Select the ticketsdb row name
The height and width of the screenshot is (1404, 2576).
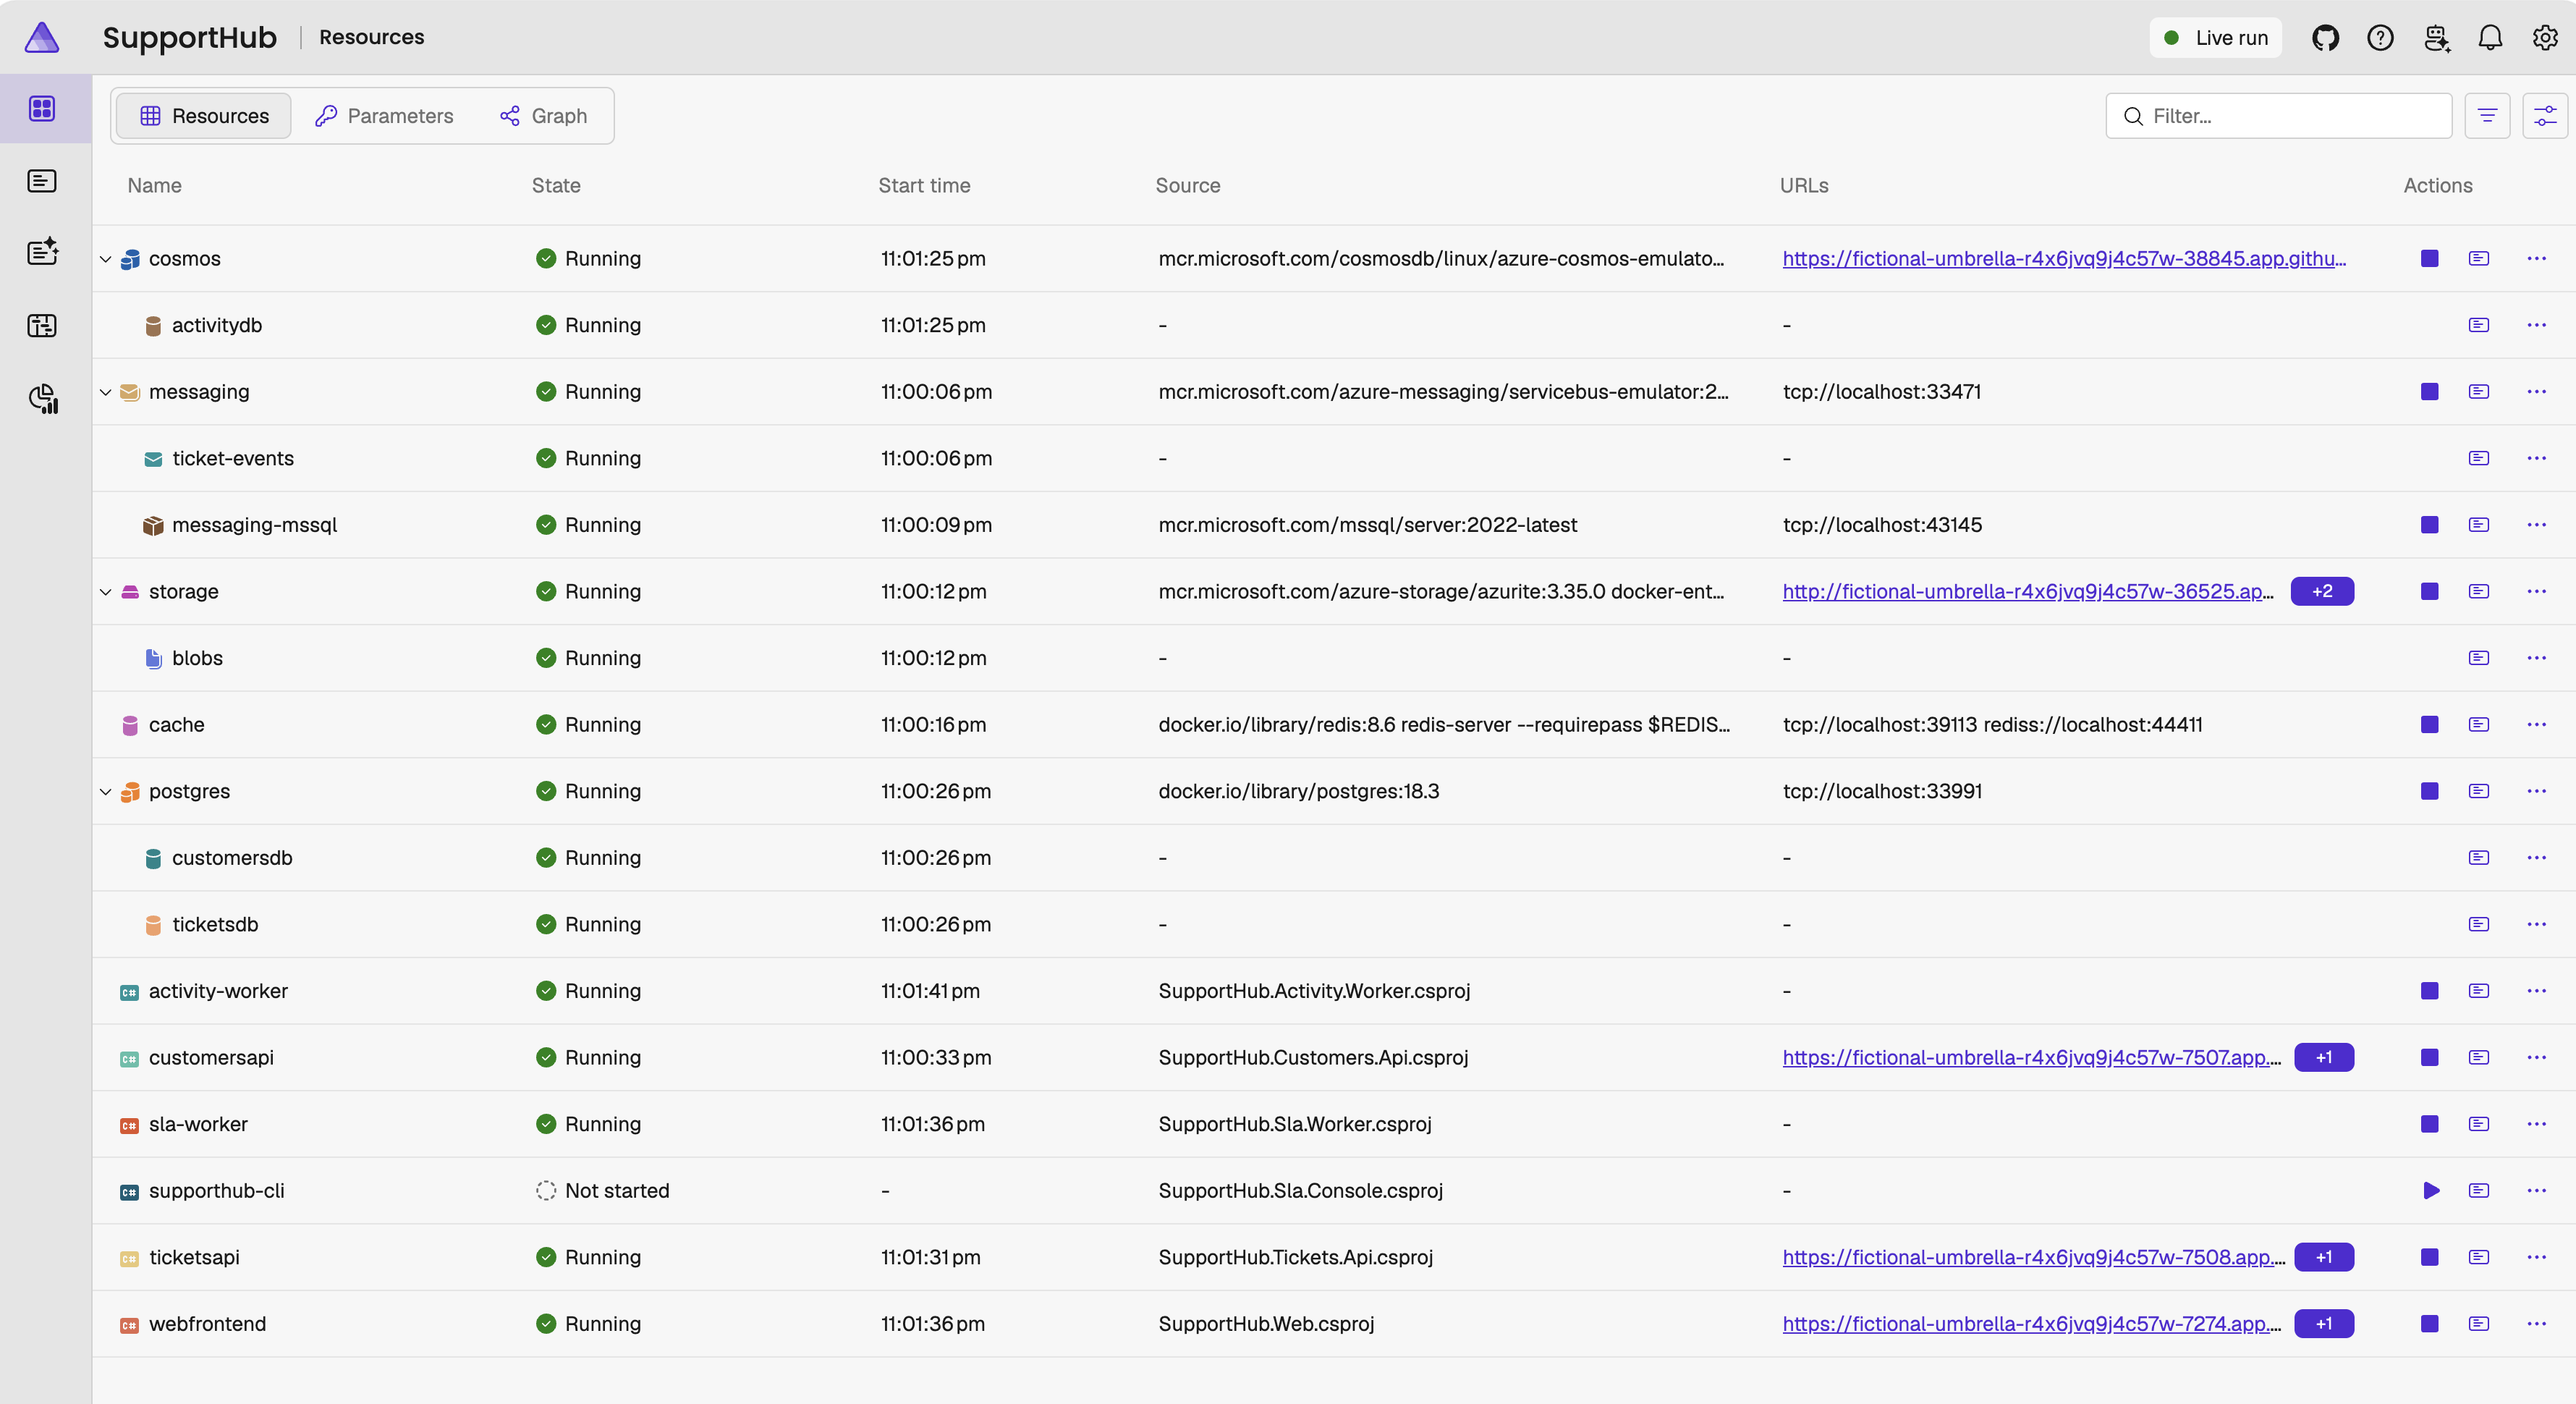point(215,924)
